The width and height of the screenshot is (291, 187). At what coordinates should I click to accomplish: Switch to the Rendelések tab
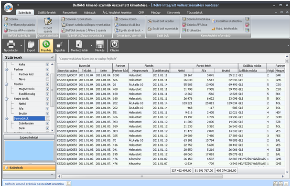point(70,12)
